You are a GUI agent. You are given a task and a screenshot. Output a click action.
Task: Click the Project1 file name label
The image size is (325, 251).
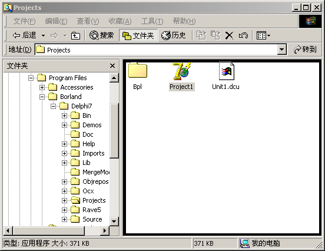[x=181, y=87]
